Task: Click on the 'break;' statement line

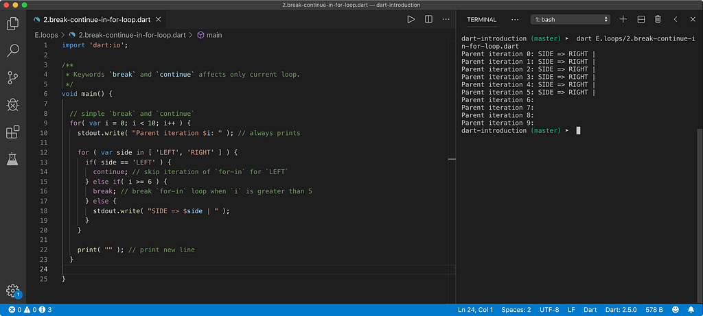Action: (203, 191)
